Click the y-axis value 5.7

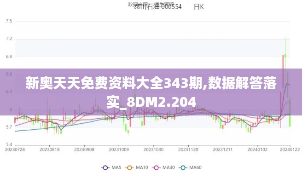(x=9, y=127)
